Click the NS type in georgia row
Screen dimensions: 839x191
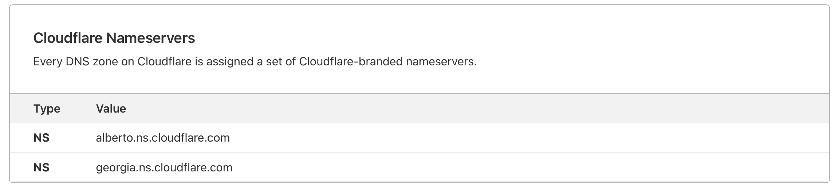click(x=41, y=168)
